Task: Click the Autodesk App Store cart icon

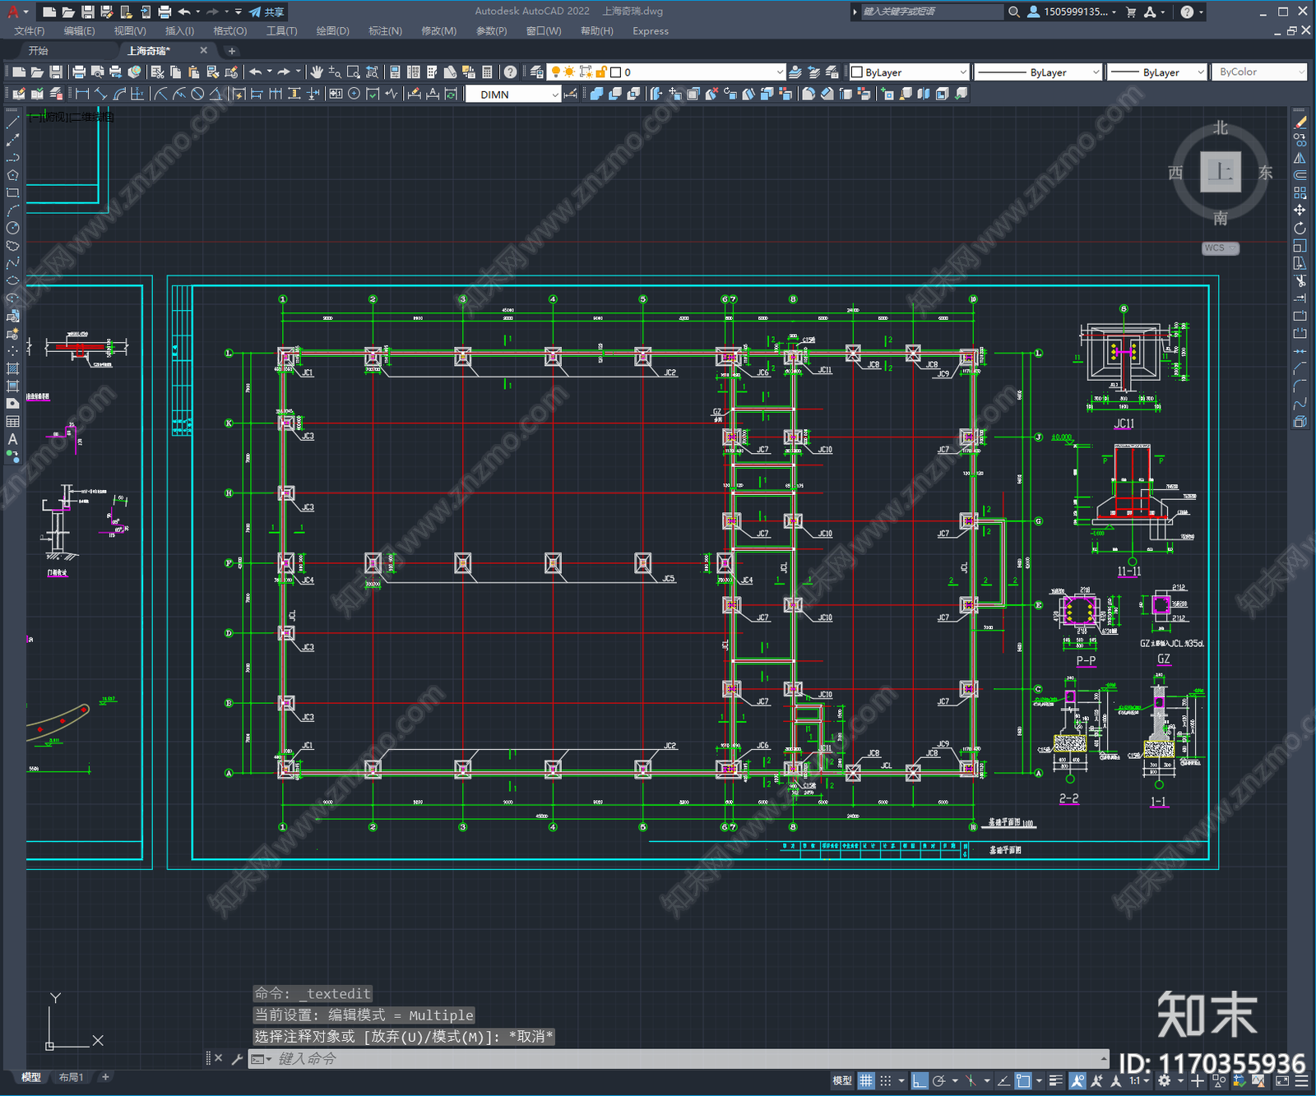Action: (x=1131, y=12)
